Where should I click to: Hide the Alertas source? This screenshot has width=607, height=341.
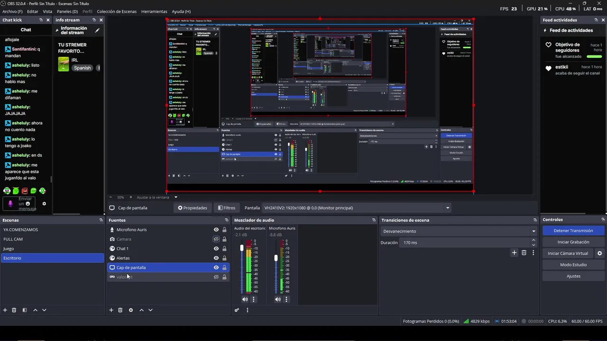pyautogui.click(x=216, y=258)
